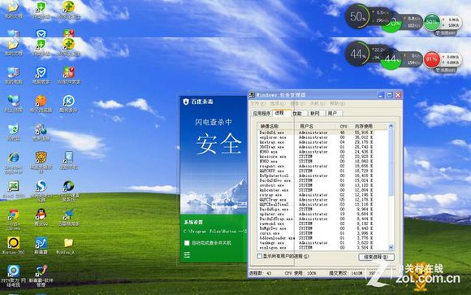Switch to the Users (用户) tab
This screenshot has height=295, width=471.
334,114
